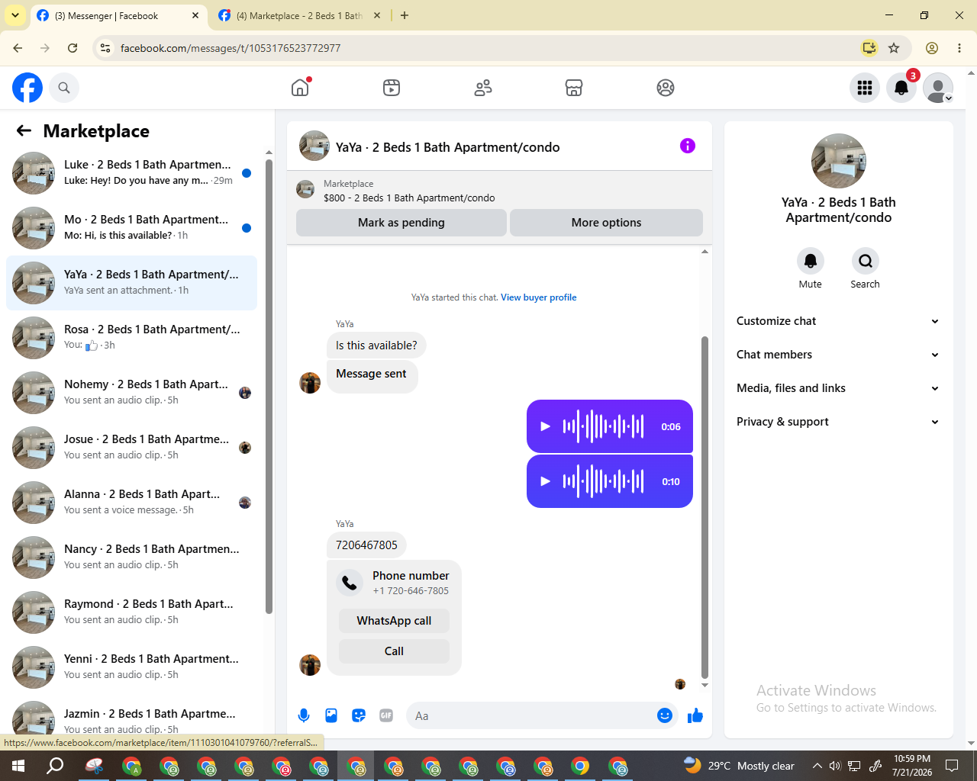The height and width of the screenshot is (781, 977).
Task: Send a thumbs-up like
Action: 695,715
